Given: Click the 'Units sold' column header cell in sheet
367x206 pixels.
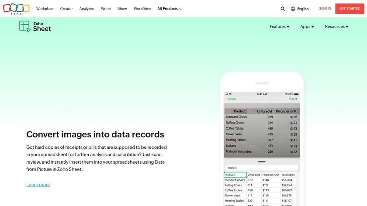Looking at the screenshot, I should click(254, 175).
